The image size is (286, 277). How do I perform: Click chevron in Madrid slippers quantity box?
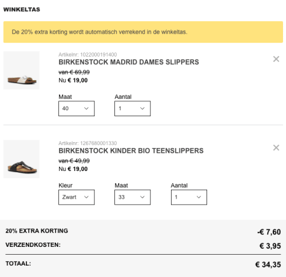coord(142,108)
